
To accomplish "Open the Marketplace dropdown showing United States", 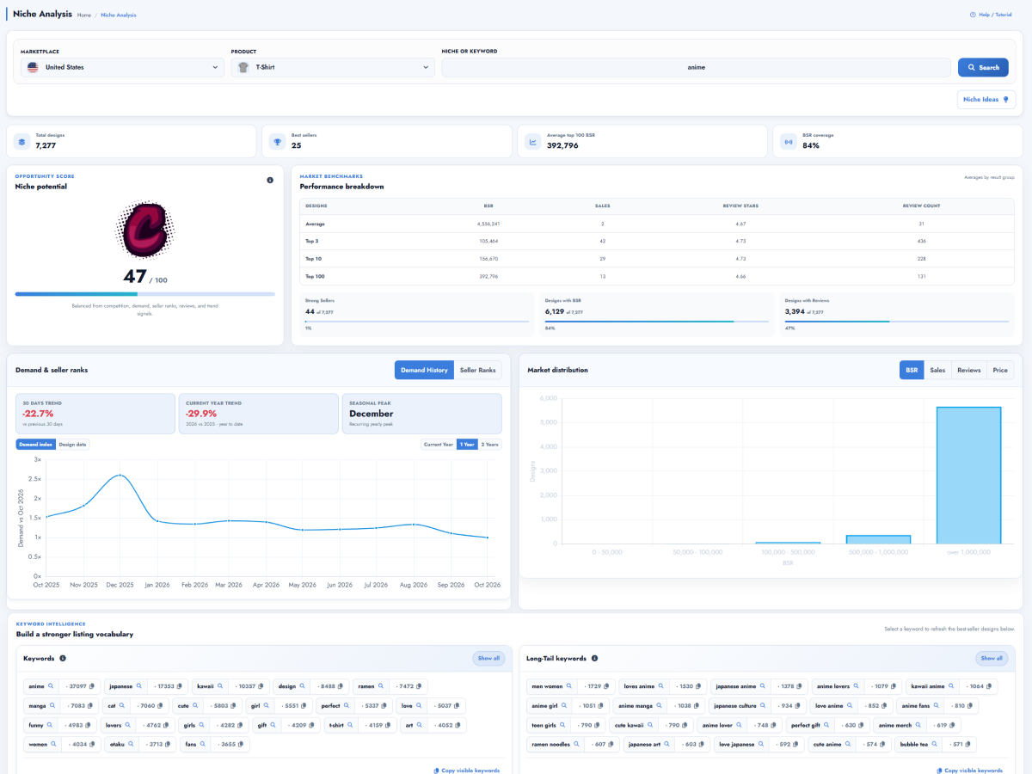I will tap(122, 67).
